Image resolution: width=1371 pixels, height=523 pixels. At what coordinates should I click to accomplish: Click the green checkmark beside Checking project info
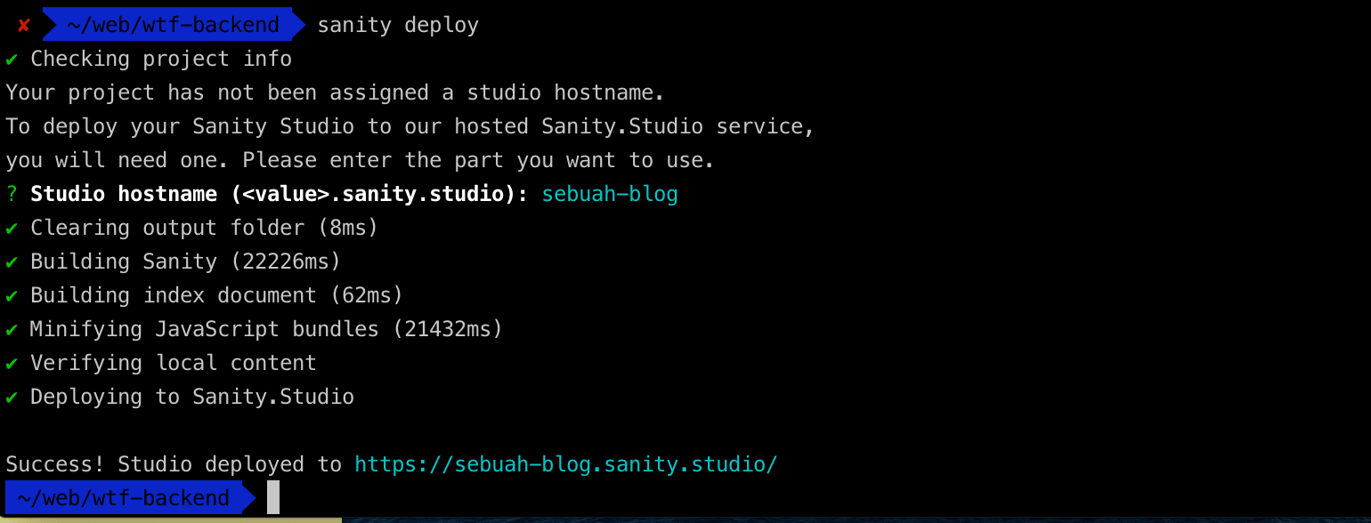(x=12, y=60)
